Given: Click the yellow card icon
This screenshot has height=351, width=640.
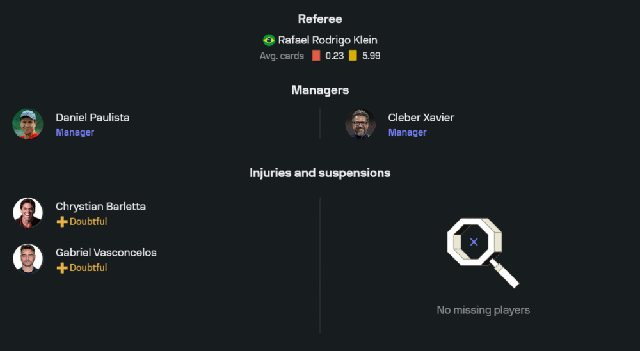Looking at the screenshot, I should coord(353,56).
